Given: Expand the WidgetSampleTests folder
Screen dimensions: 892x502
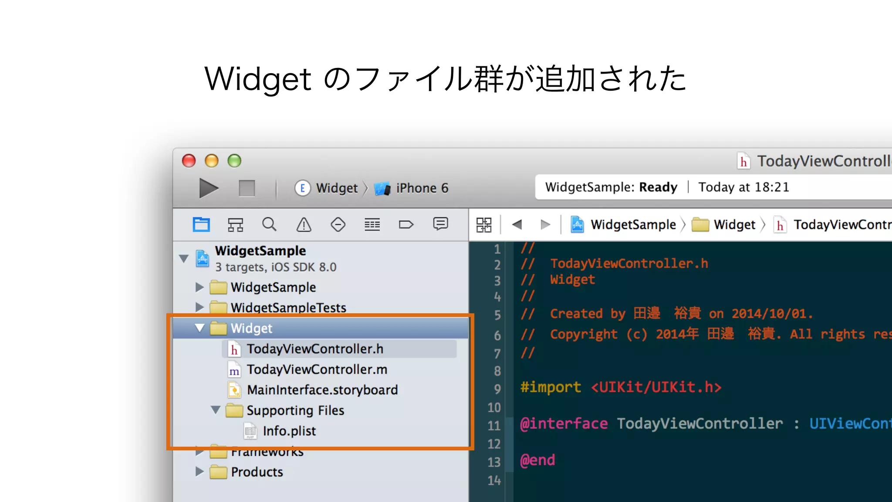Looking at the screenshot, I should point(199,307).
